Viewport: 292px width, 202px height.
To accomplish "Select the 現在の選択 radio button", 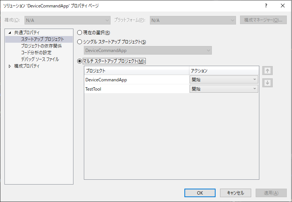I will (x=79, y=33).
